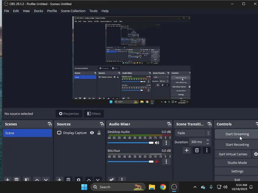
Task: Pop out the Scenes dock
Action: (50, 124)
